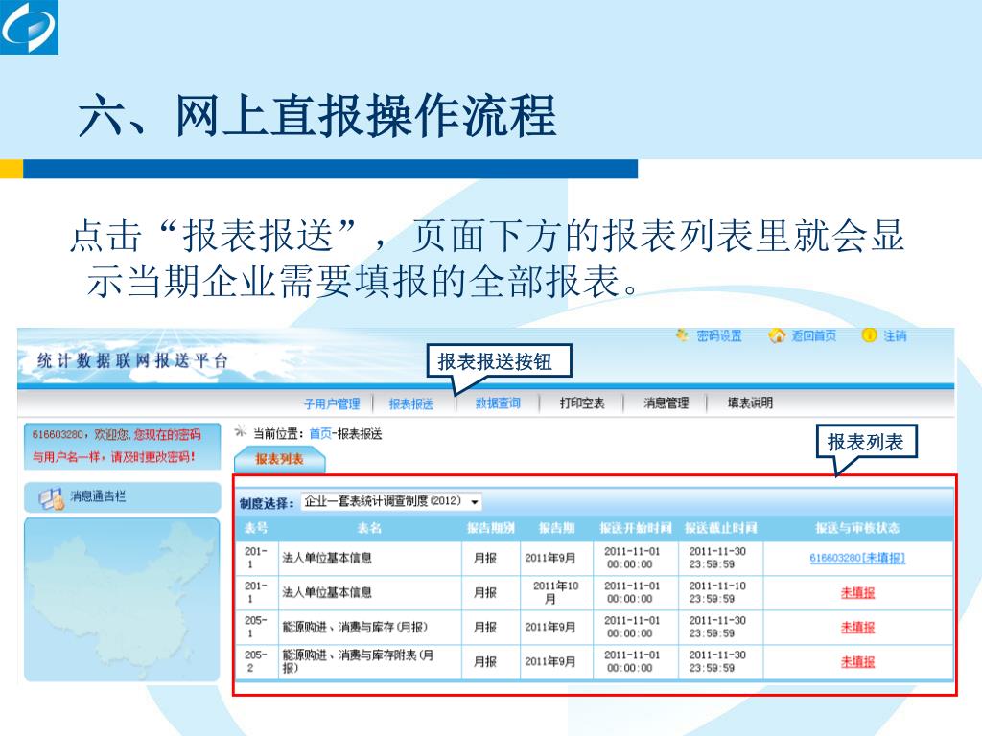This screenshot has width=982, height=736.
Task: Select 能源购进、消费与库存(月报) table name cell
Action: click(369, 627)
